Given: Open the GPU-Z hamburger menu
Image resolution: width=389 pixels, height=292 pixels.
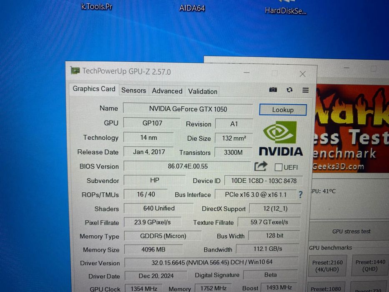Looking at the screenshot, I should point(305,90).
